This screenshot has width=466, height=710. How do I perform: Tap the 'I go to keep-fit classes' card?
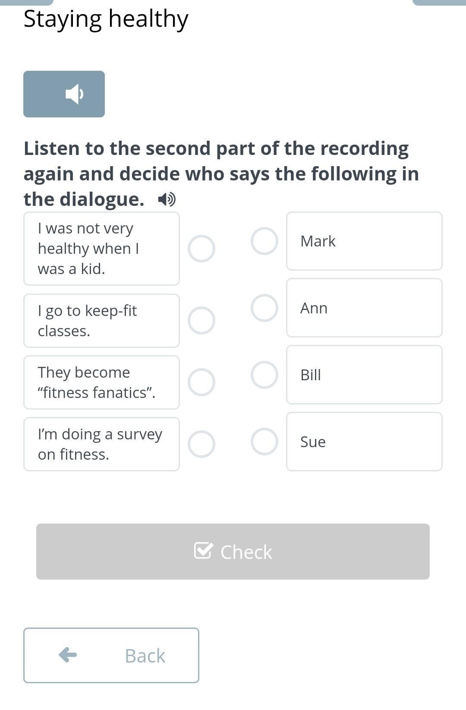101,321
